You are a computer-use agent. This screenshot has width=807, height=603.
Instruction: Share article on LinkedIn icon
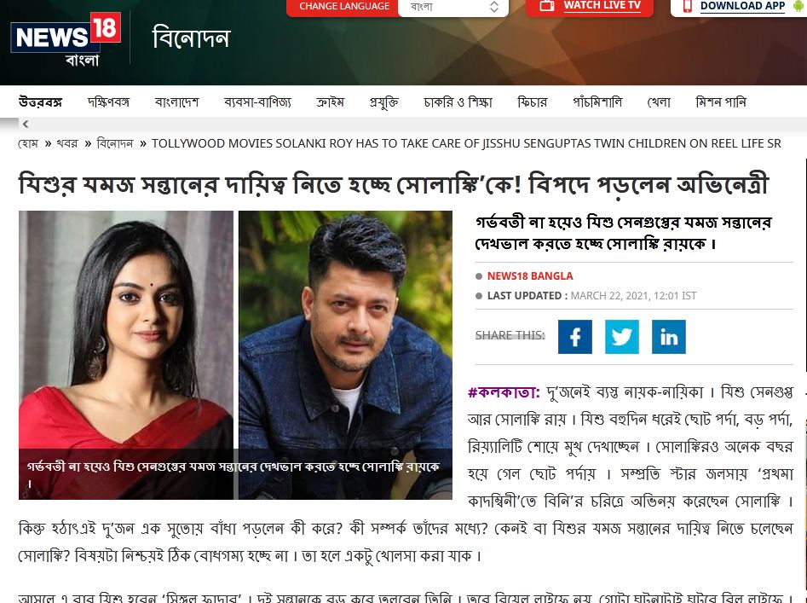(669, 337)
